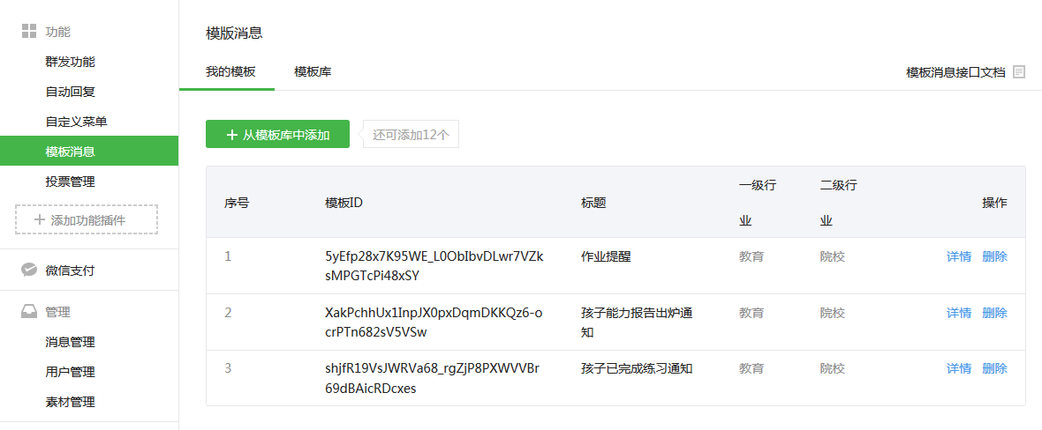View 详情 for 孩子已完成练习通知 template
1042x430 pixels.
click(959, 368)
